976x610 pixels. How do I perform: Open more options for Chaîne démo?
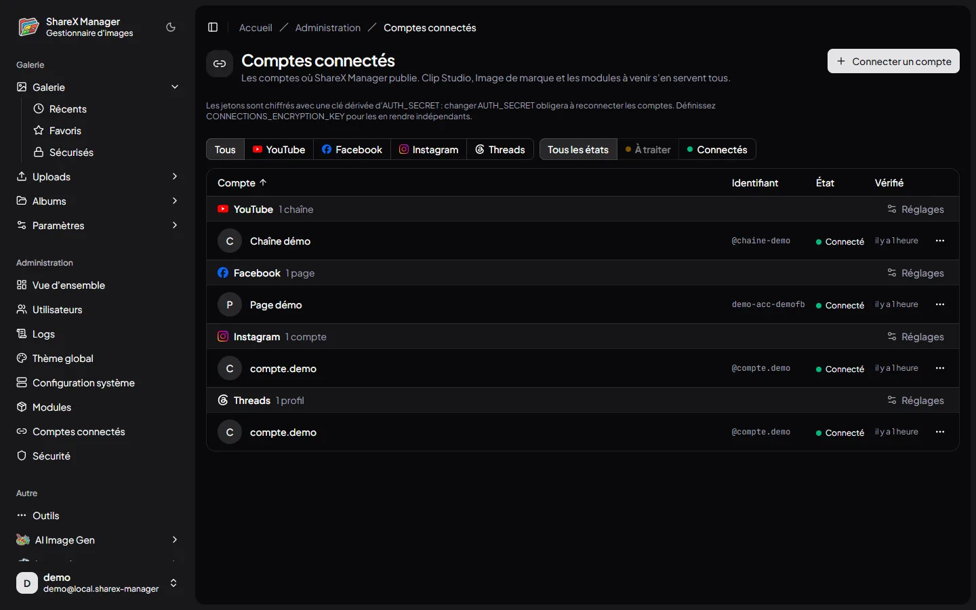940,241
